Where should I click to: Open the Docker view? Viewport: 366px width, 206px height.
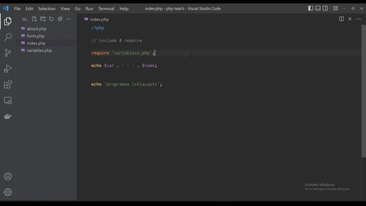[x=7, y=116]
